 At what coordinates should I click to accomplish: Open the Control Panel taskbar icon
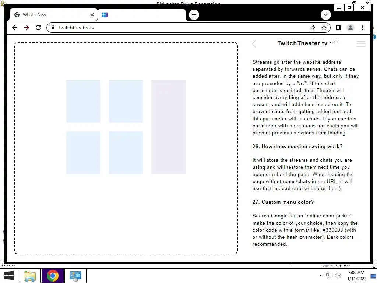75,276
